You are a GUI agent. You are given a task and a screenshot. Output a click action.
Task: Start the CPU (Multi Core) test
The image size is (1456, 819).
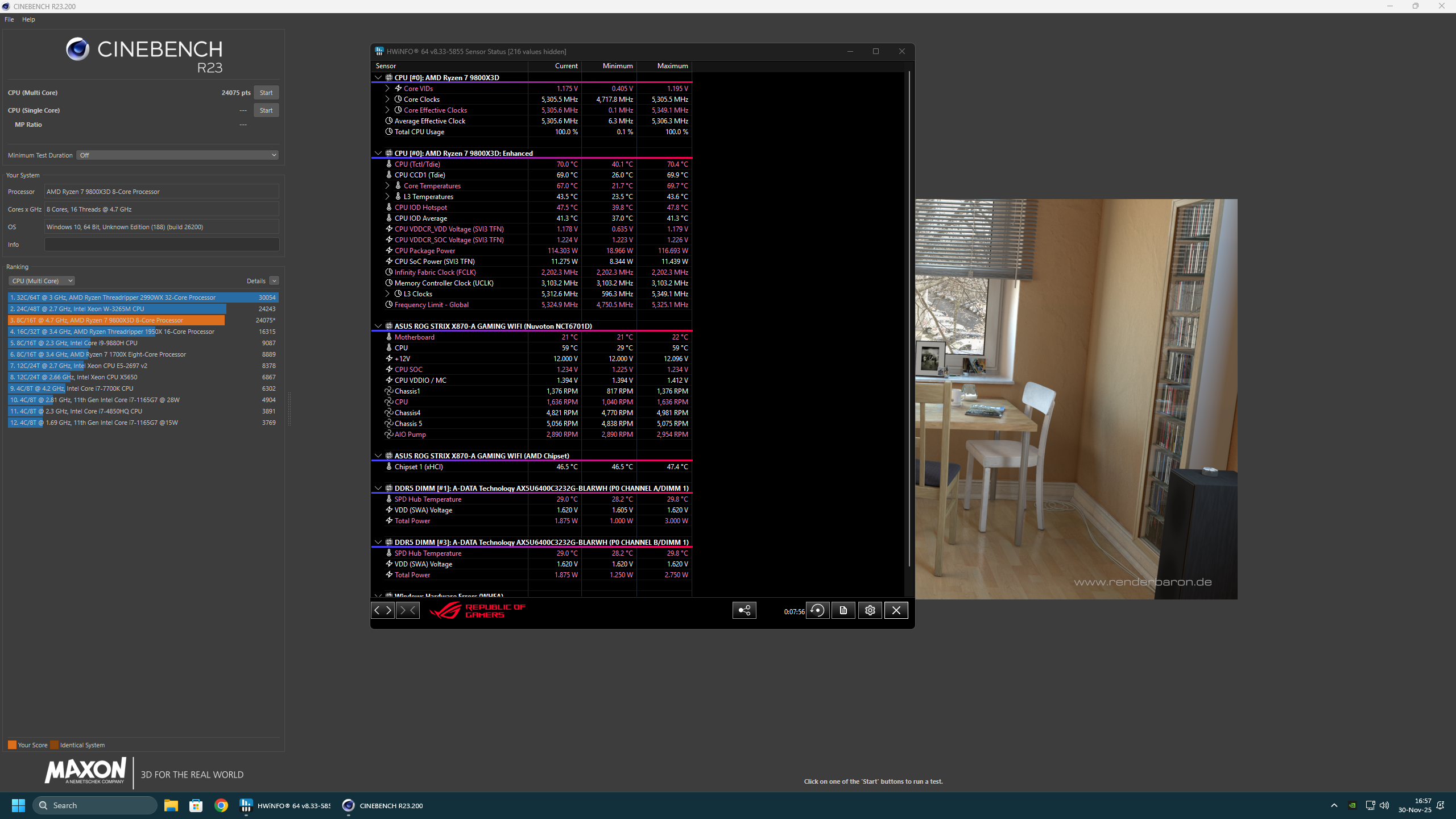(266, 93)
